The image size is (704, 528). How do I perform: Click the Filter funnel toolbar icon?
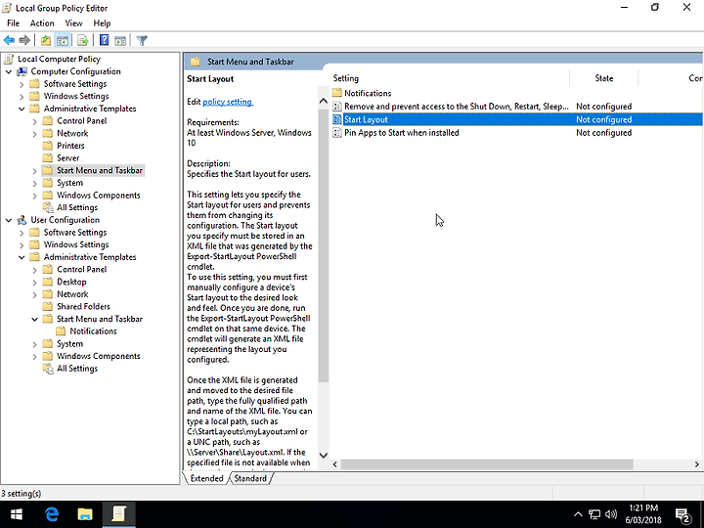click(x=142, y=40)
